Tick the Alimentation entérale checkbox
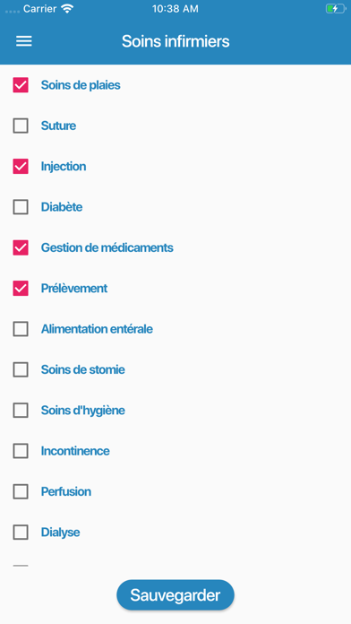This screenshot has width=351, height=624. point(21,329)
